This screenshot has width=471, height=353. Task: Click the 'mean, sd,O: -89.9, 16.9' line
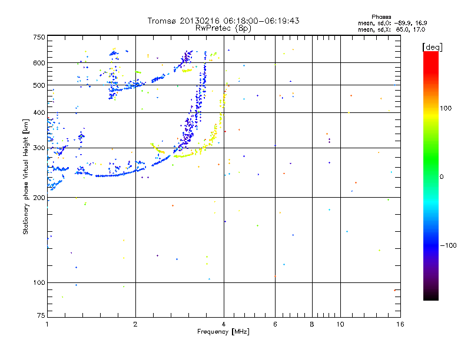click(x=392, y=23)
